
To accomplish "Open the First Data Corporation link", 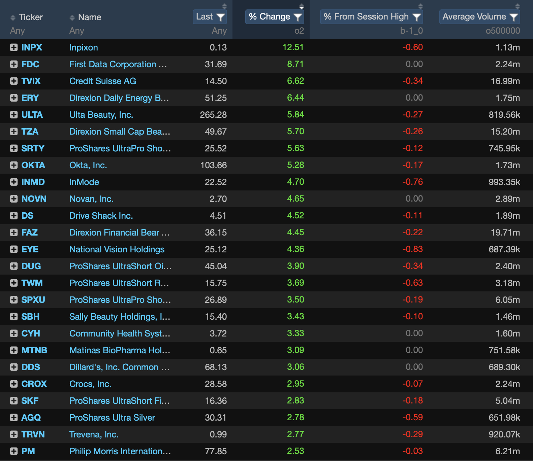I will [x=118, y=64].
